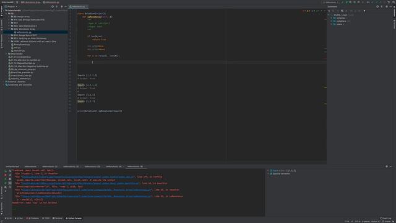The height and width of the screenshot is (223, 396).
Task: Open the TODO tool window button
Action: (x=46, y=218)
